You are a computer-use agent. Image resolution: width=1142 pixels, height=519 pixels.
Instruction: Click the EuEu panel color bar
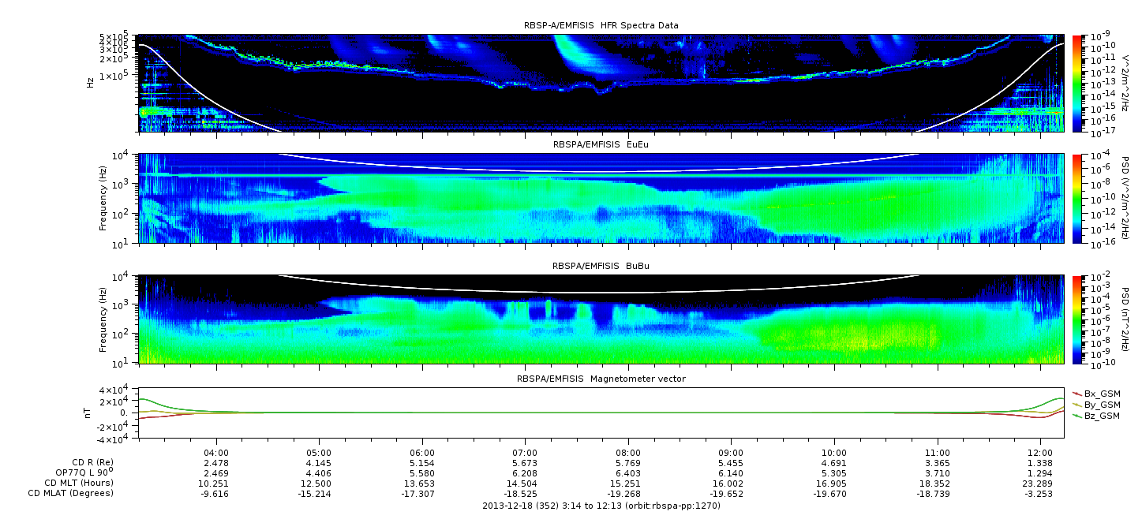click(x=1077, y=198)
